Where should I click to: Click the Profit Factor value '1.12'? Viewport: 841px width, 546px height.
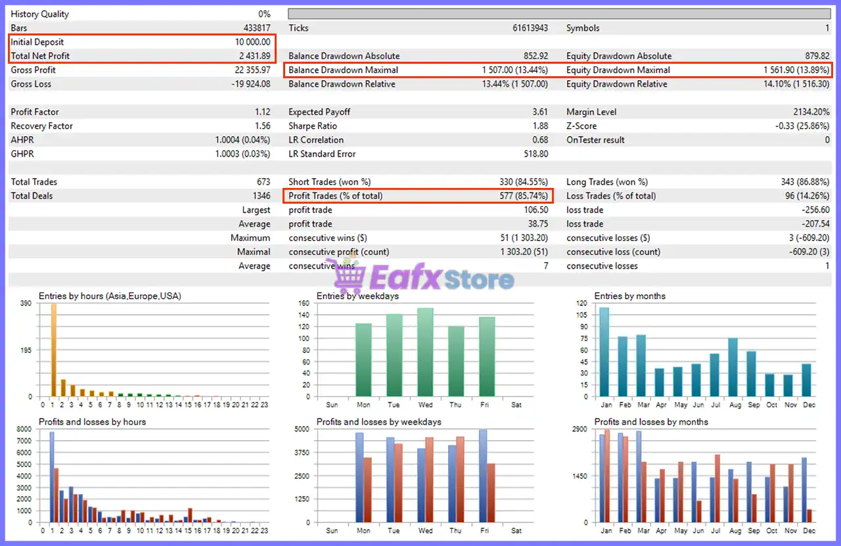pos(263,112)
